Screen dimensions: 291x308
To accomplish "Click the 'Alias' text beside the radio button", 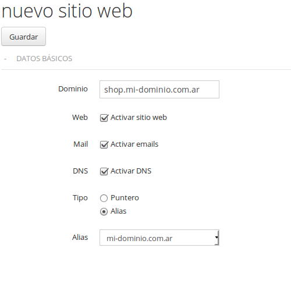I will 118,211.
